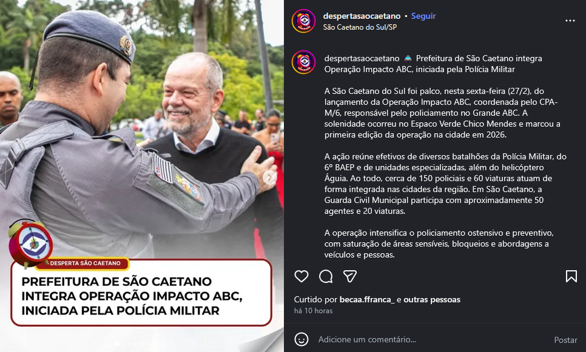586x352 pixels.
Task: Like the post with the heart icon
Action: [301, 276]
